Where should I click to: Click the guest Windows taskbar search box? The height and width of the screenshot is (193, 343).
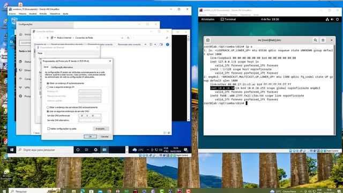[x=45, y=150]
